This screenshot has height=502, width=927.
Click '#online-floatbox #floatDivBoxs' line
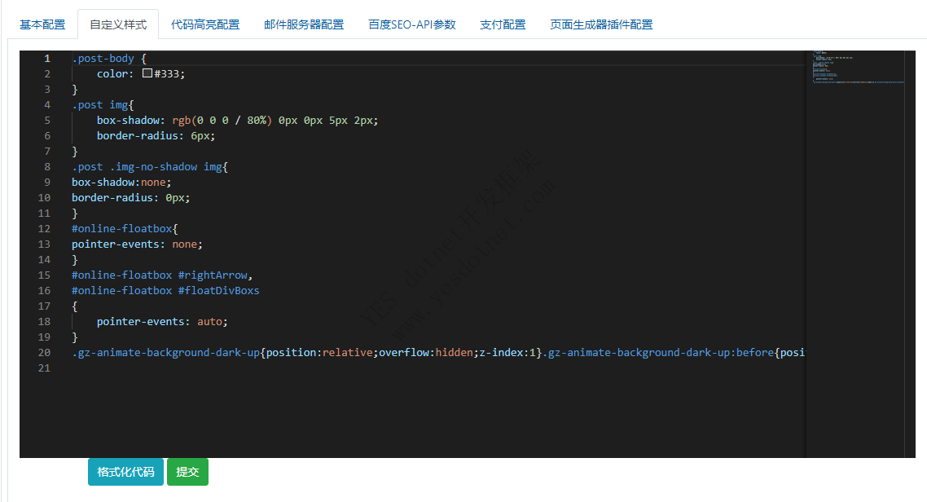[165, 290]
